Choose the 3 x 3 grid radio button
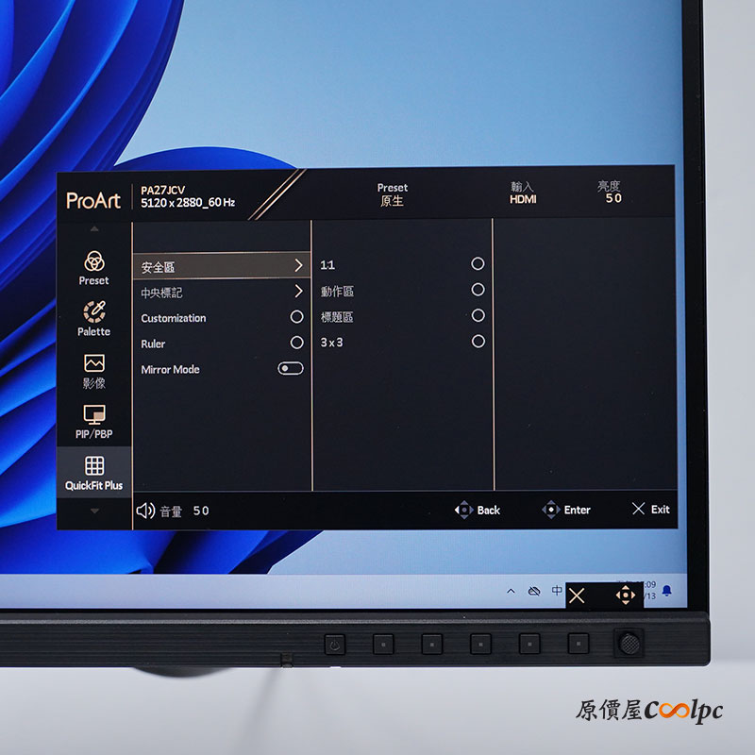Screen dimensions: 755x755 (478, 342)
